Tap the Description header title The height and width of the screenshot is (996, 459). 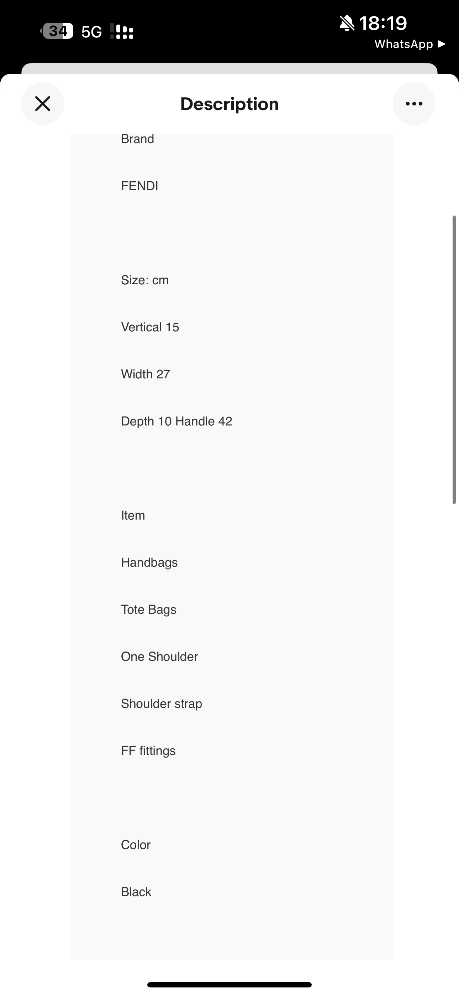229,104
